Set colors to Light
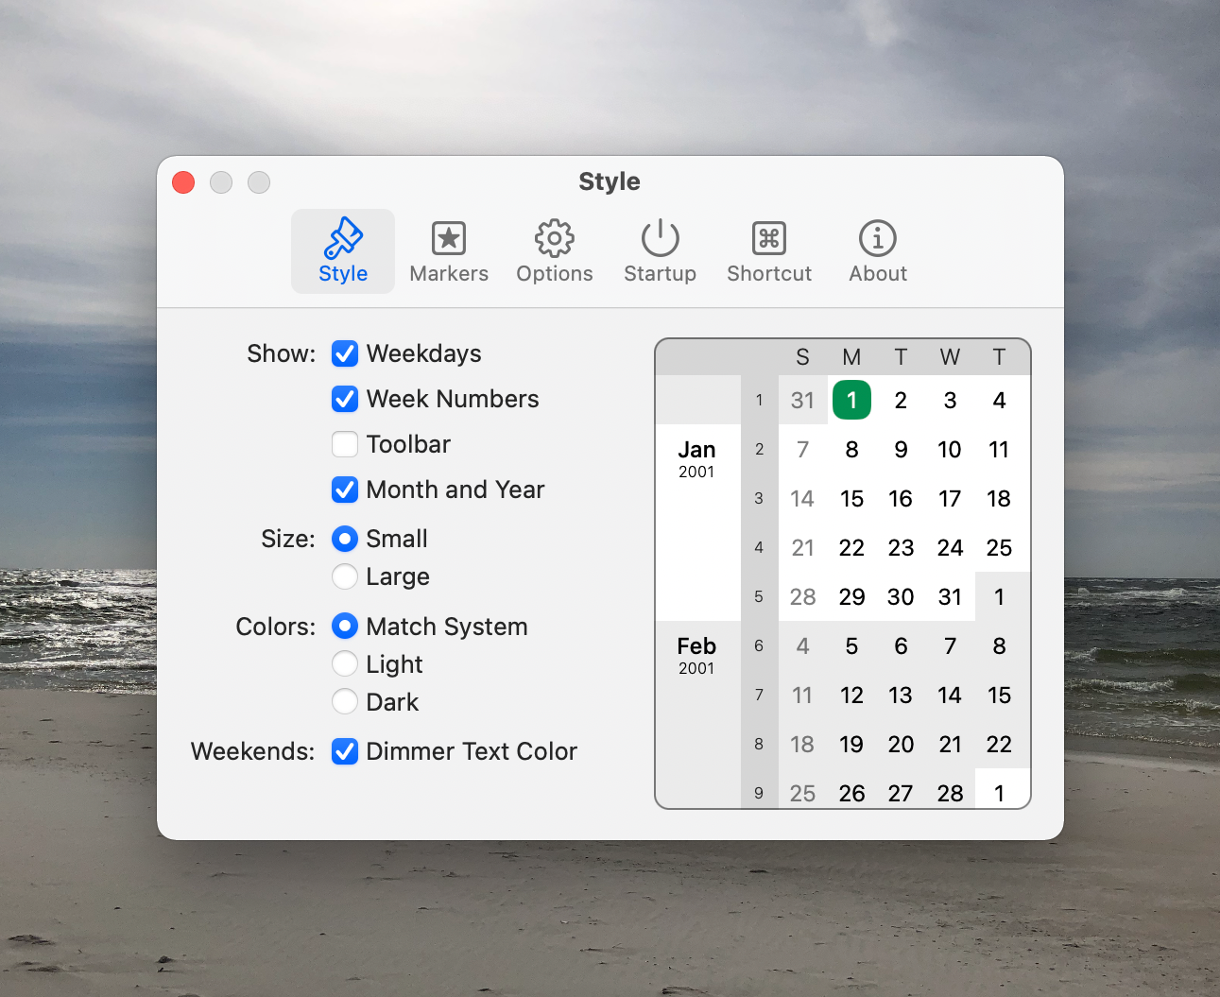 pos(345,664)
